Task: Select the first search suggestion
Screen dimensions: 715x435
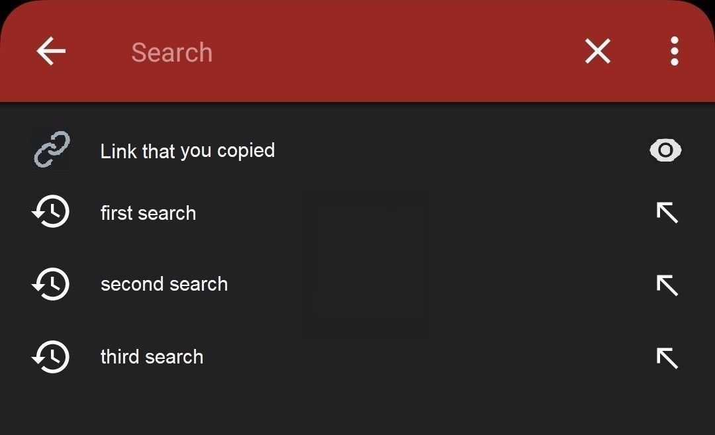Action: tap(148, 213)
